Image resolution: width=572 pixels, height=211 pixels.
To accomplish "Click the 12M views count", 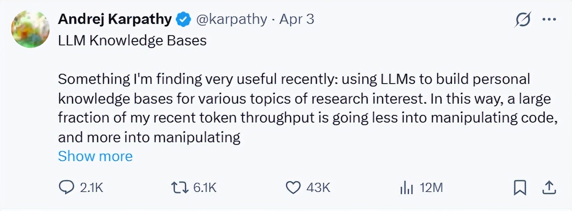I will pyautogui.click(x=431, y=188).
